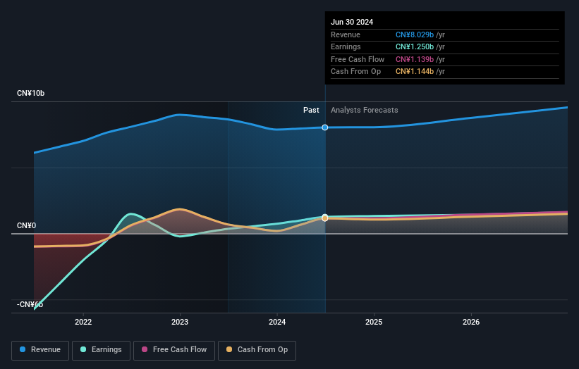The height and width of the screenshot is (369, 579).
Task: Toggle the Earnings legend series
Action: point(101,350)
